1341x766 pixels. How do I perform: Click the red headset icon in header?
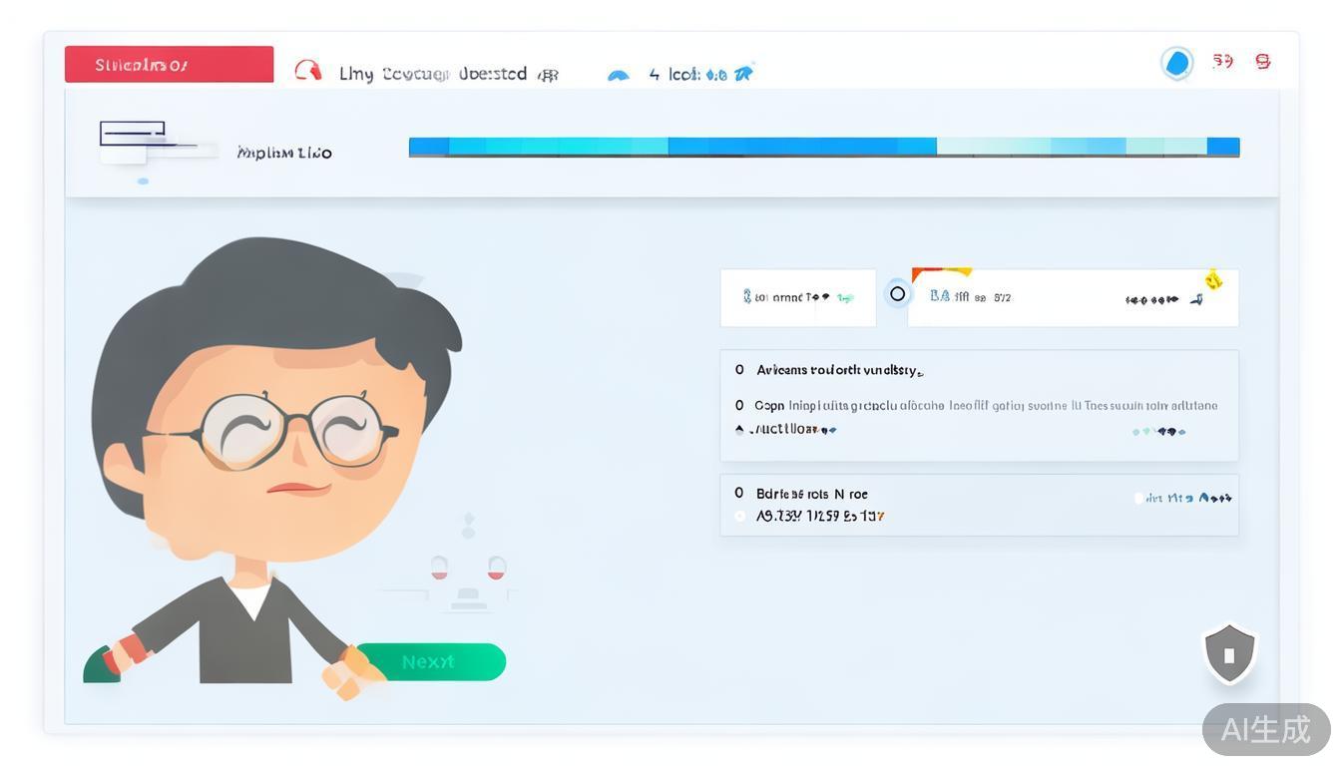[308, 71]
